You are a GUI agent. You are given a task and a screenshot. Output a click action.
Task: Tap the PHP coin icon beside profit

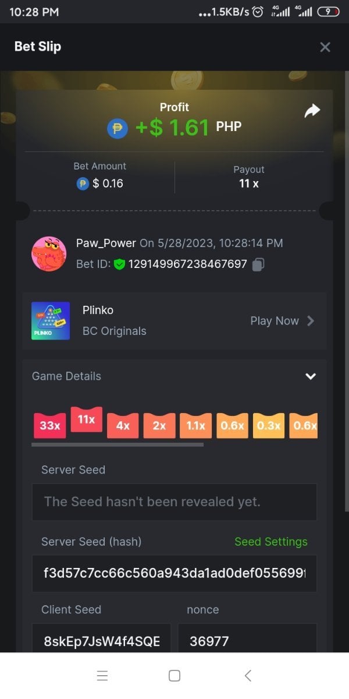[117, 128]
